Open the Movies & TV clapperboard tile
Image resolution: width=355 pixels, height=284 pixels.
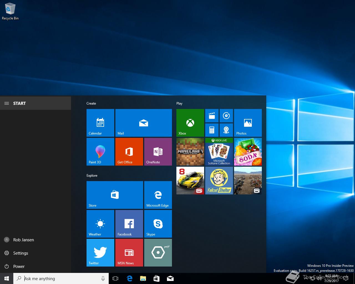pos(212,116)
